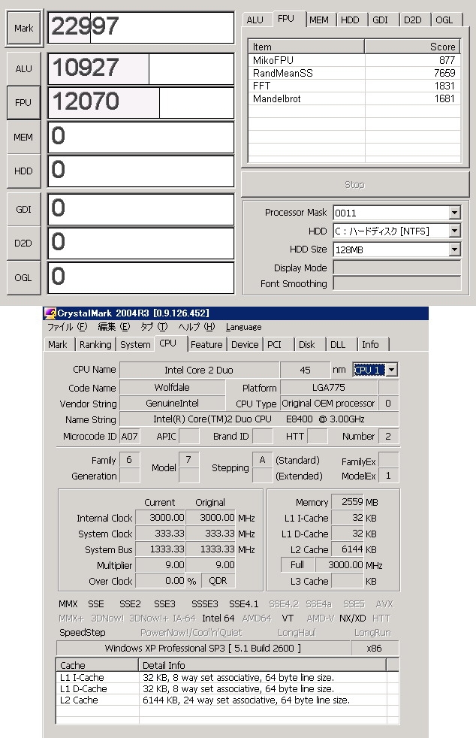Switch to the Device tab
This screenshot has width=476, height=738.
click(245, 344)
